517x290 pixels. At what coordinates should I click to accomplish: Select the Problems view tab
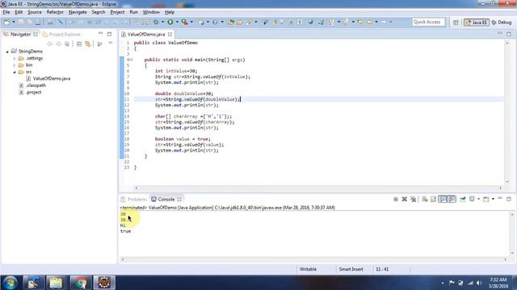tap(134, 199)
